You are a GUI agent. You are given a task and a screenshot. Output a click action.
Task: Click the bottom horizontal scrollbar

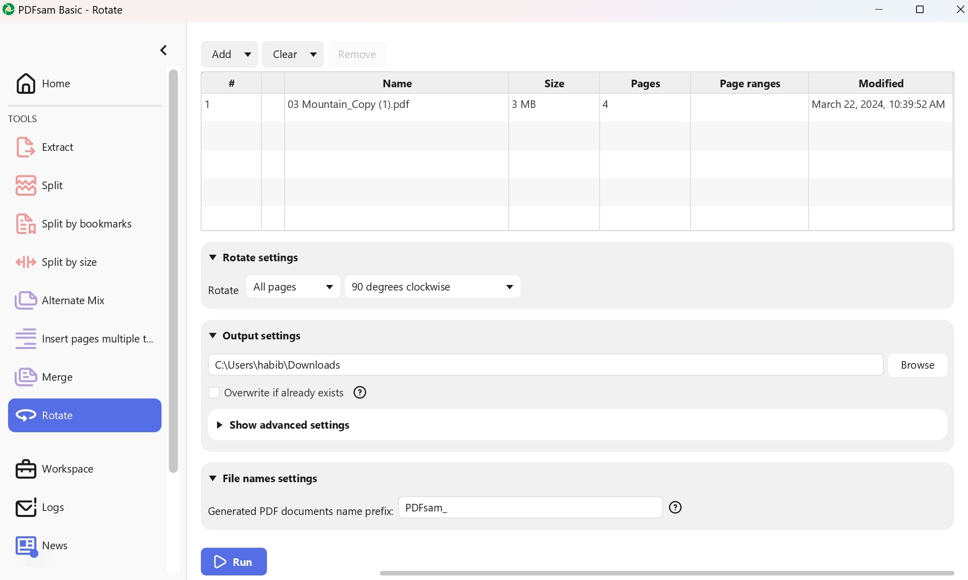pyautogui.click(x=667, y=573)
